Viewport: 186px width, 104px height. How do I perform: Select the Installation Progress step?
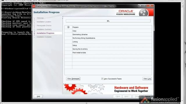click(x=45, y=33)
